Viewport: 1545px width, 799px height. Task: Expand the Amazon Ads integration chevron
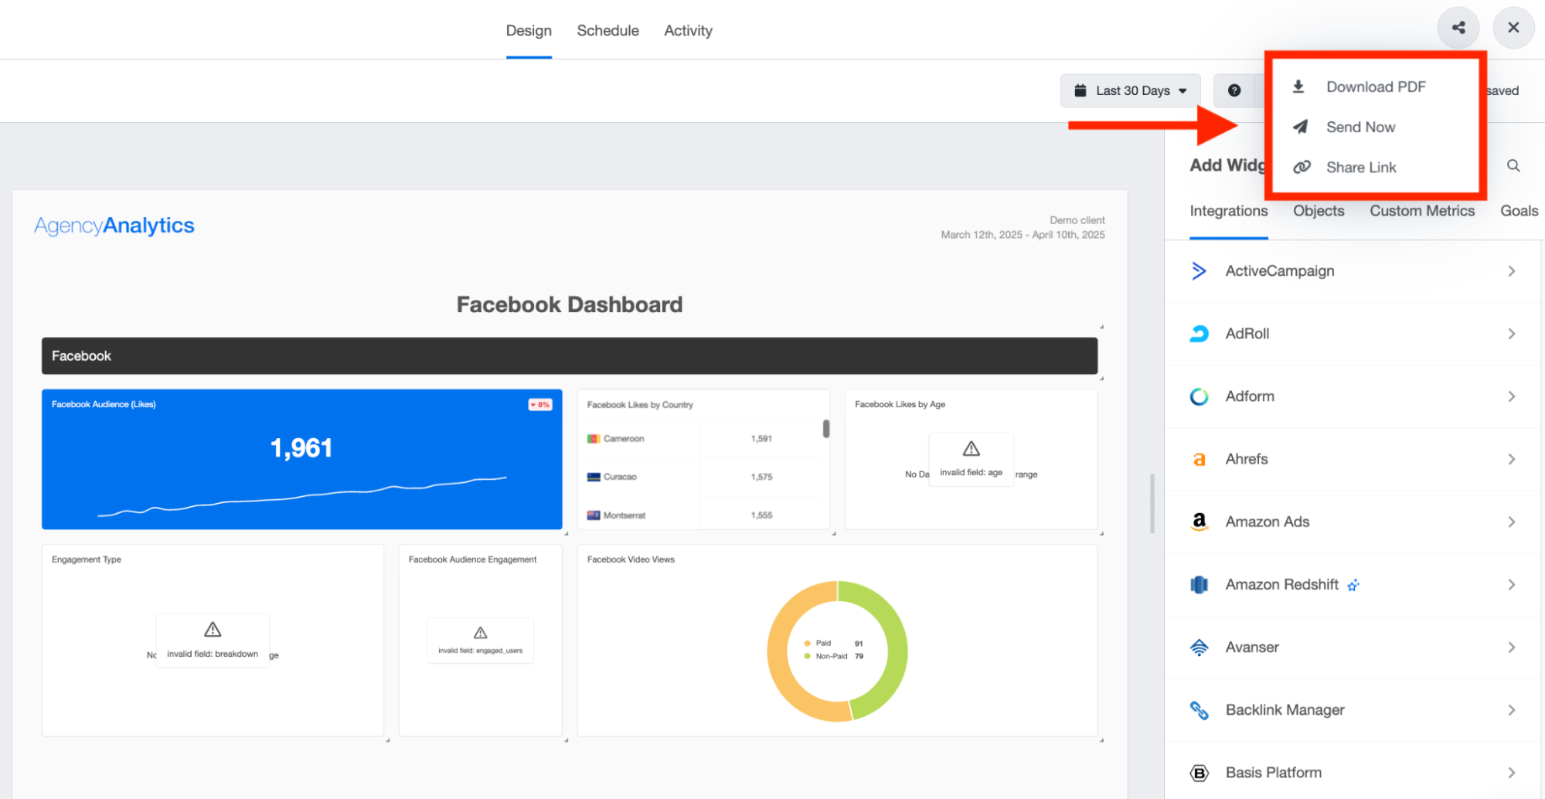1511,522
